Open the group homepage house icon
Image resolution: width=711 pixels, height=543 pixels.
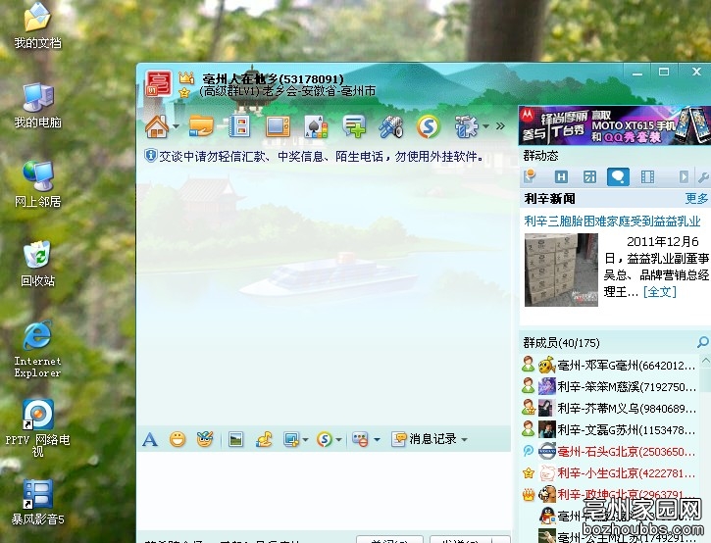pos(157,126)
